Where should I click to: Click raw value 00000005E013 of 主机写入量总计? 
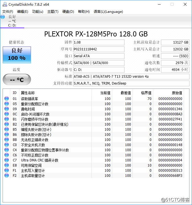170,171
